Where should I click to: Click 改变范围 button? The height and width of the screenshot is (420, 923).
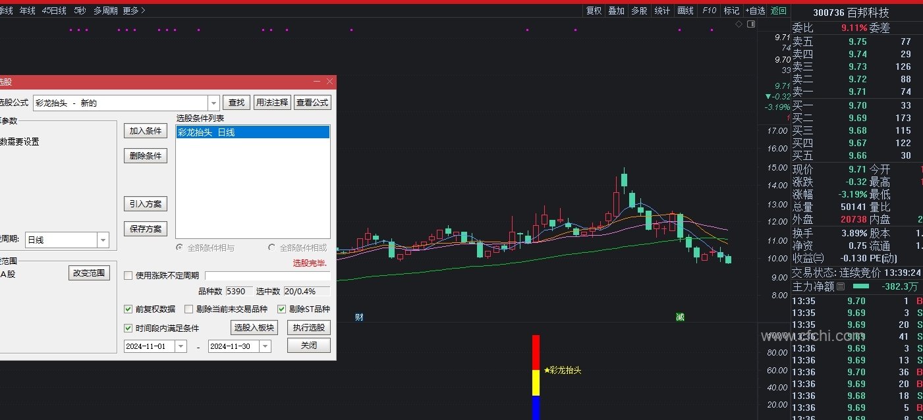(89, 273)
